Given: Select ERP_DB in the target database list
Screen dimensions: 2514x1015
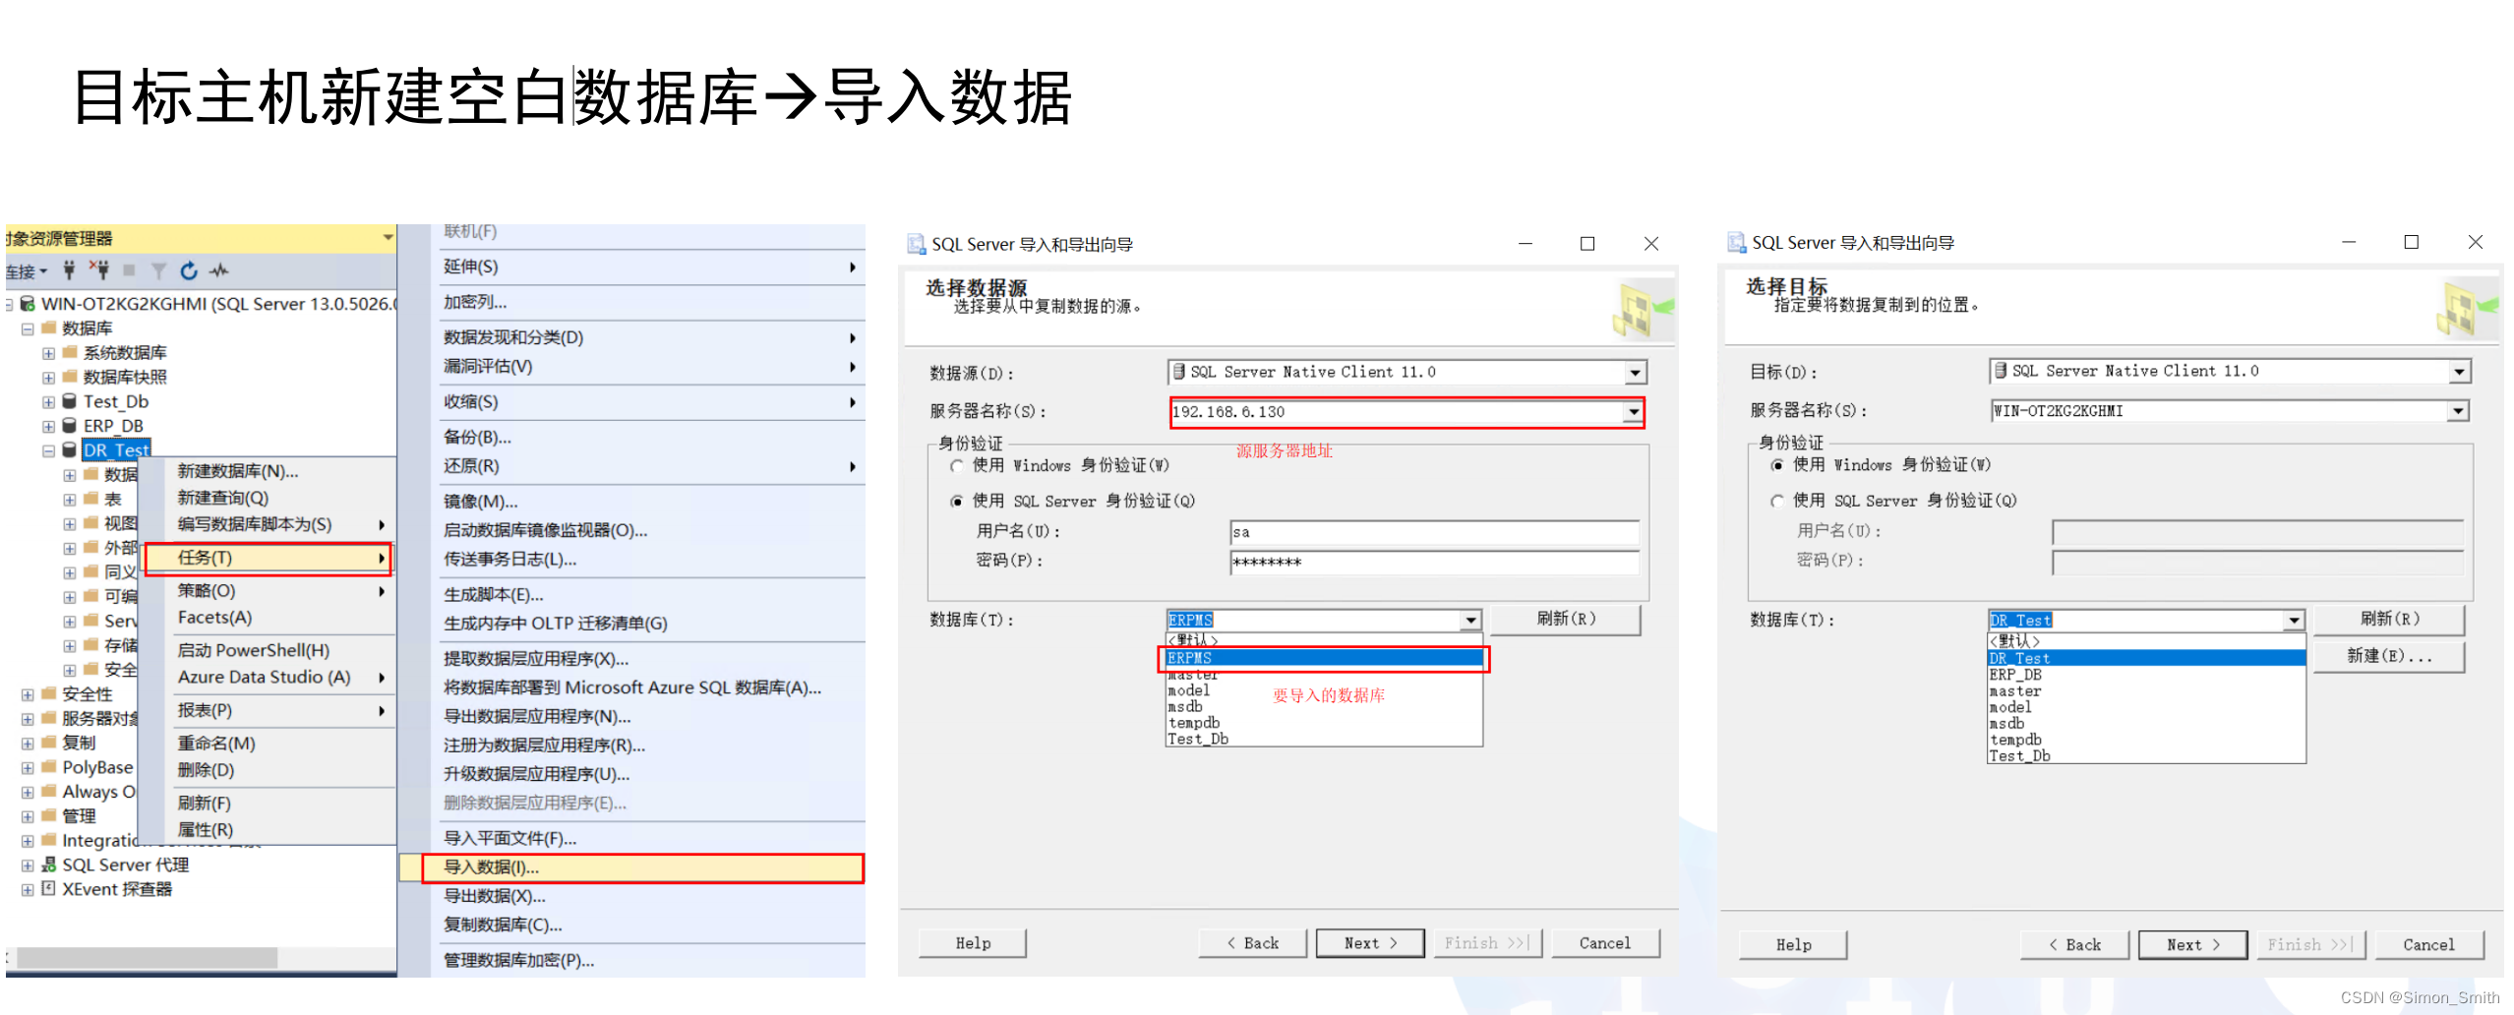Looking at the screenshot, I should pyautogui.click(x=2146, y=675).
